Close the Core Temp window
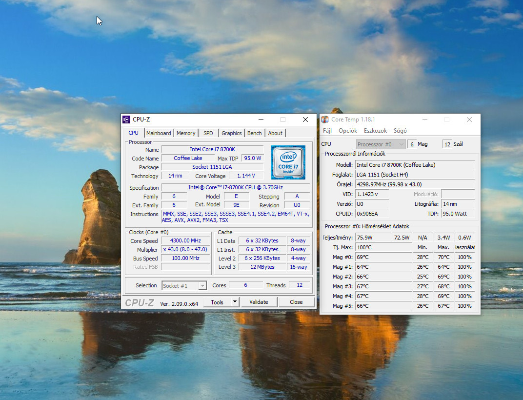523x400 pixels. tap(469, 120)
